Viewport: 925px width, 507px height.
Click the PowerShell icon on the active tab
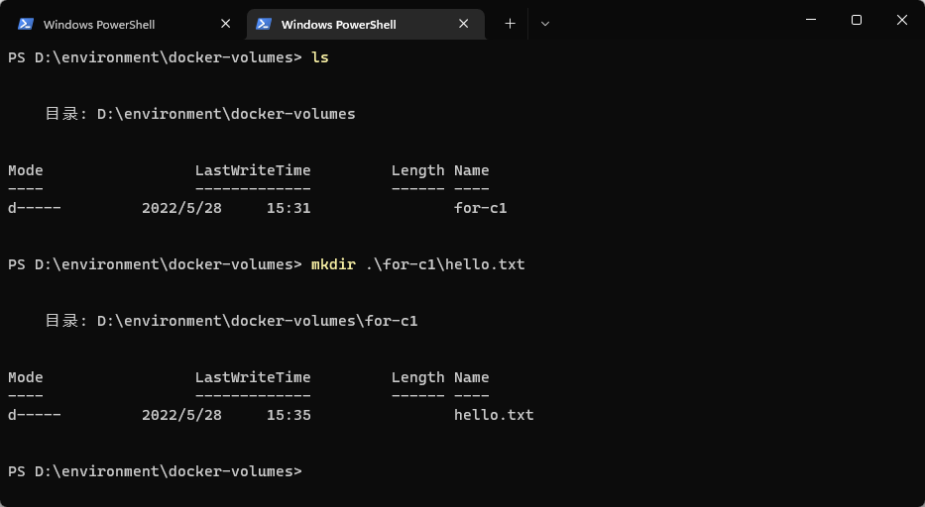pos(264,24)
